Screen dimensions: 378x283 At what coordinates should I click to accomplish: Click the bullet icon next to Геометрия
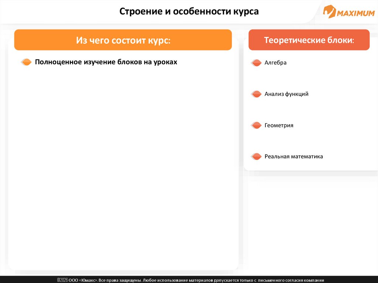(256, 125)
